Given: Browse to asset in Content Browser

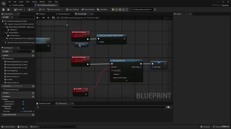Looking at the screenshot, I should [9, 10].
